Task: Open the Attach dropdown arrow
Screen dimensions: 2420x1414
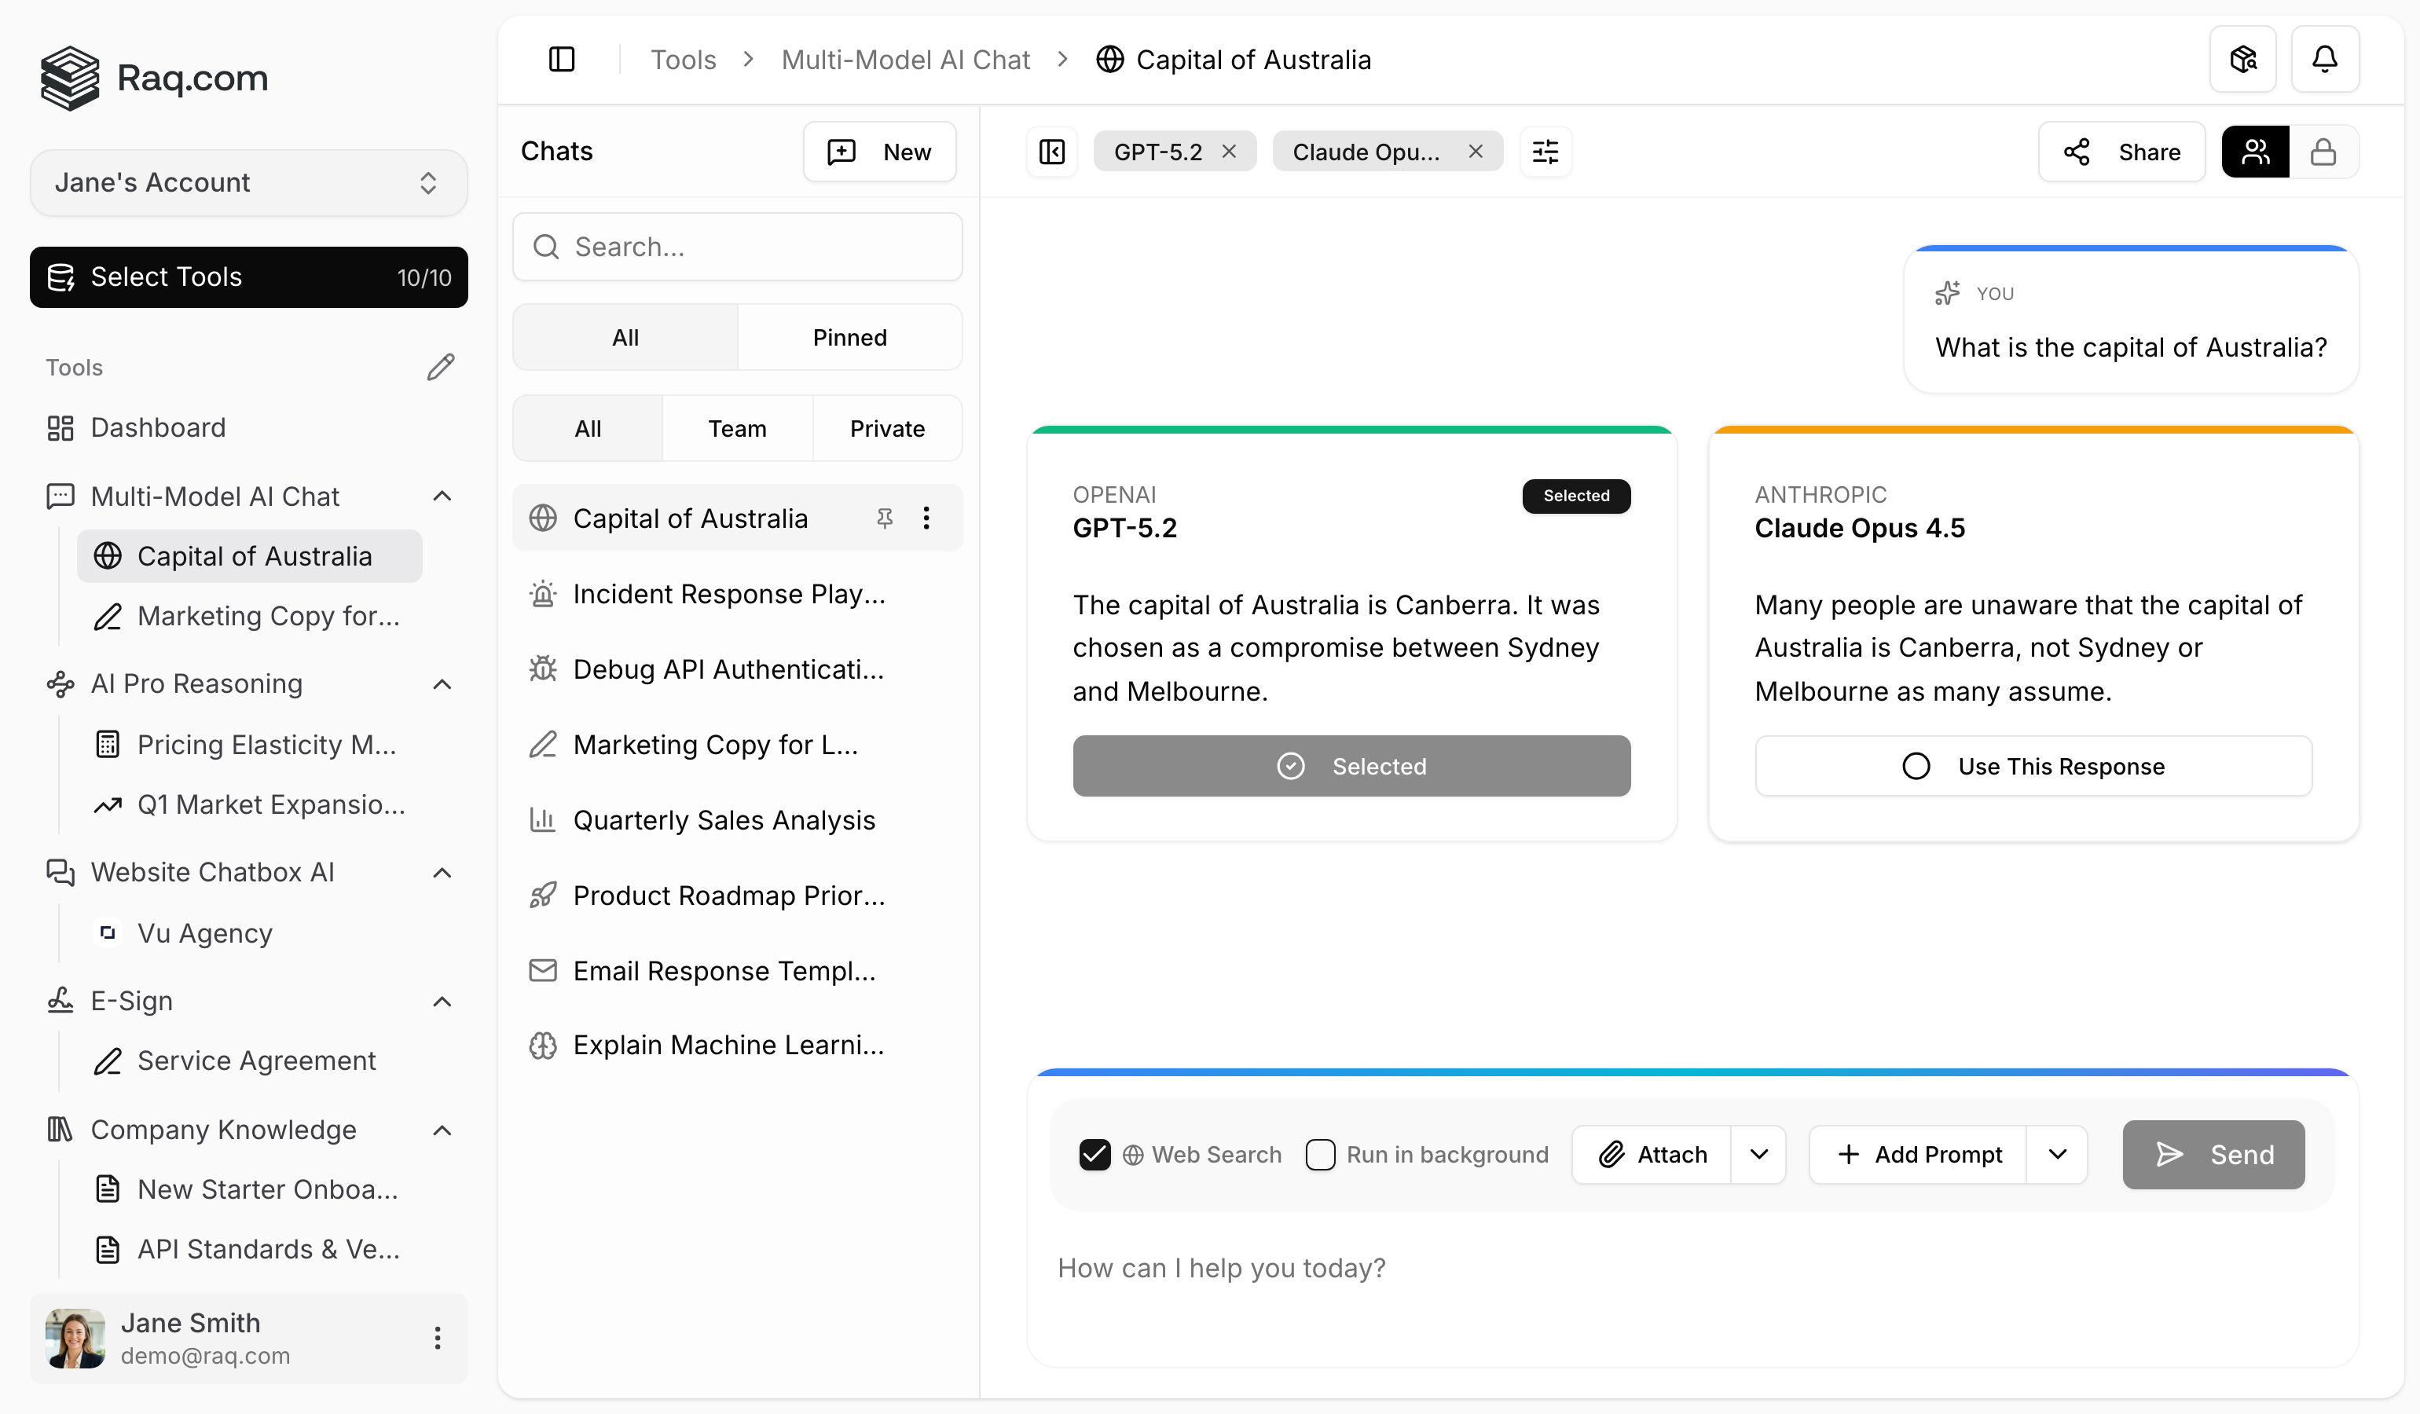Action: 1758,1154
